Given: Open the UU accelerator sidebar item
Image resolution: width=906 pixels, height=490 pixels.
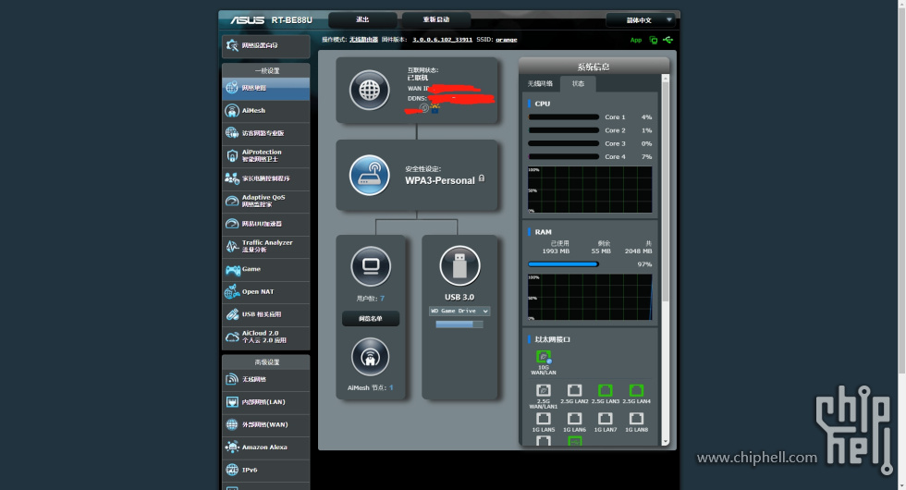Looking at the screenshot, I should point(266,224).
